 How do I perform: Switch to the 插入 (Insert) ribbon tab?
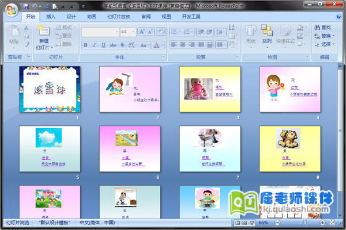tap(51, 17)
